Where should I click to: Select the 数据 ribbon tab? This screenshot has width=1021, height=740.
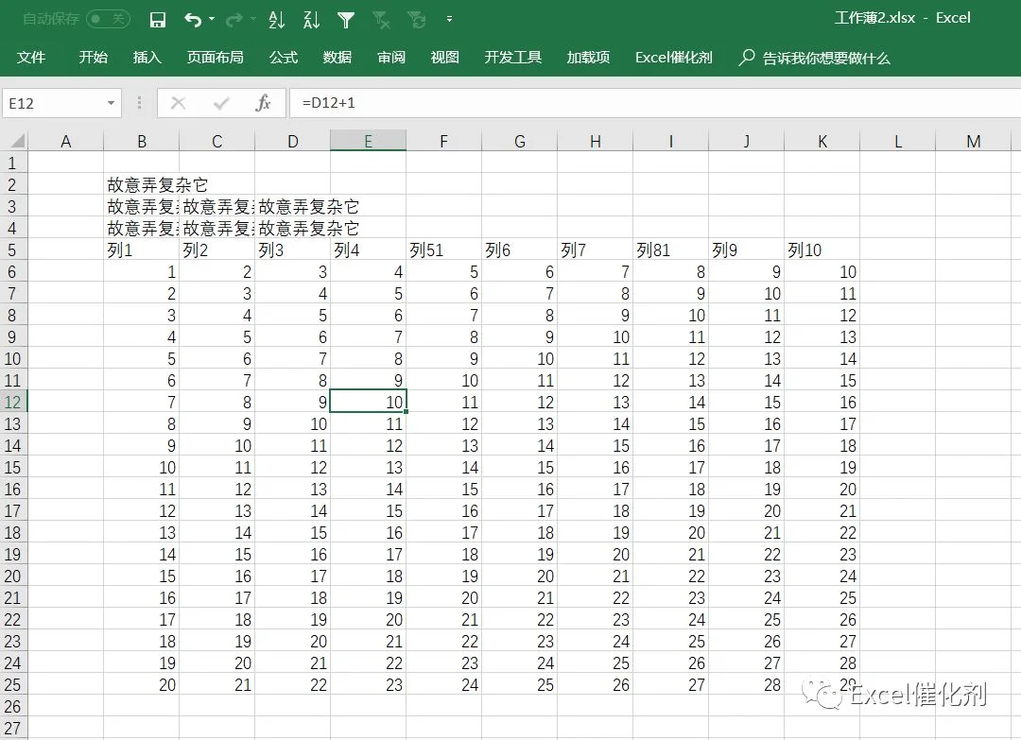pos(337,58)
